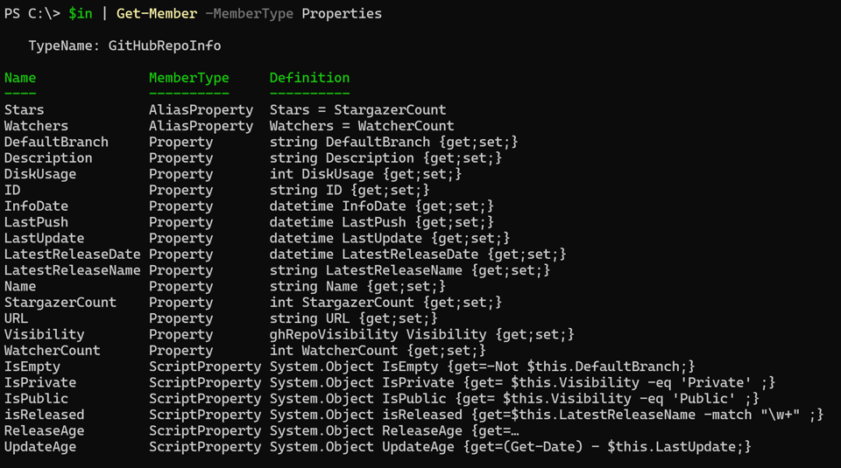Viewport: 841px width, 468px height.
Task: Select the InfoDate property name
Action: [36, 206]
